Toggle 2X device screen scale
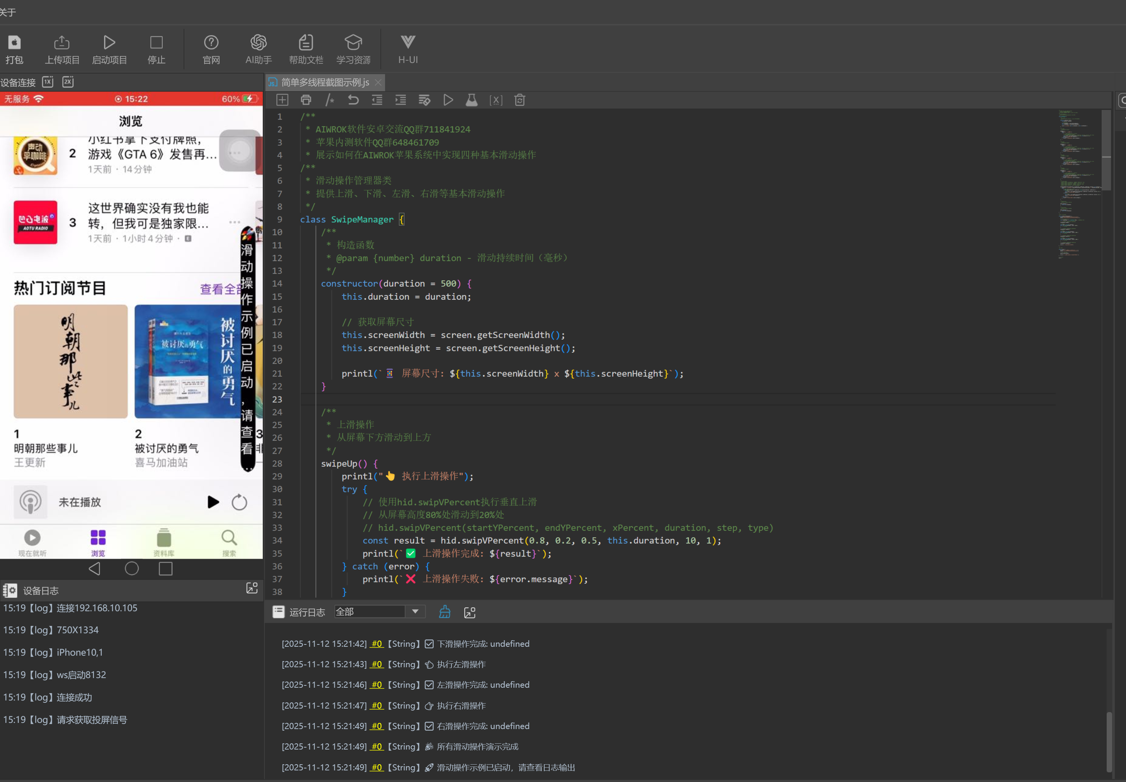 [68, 82]
